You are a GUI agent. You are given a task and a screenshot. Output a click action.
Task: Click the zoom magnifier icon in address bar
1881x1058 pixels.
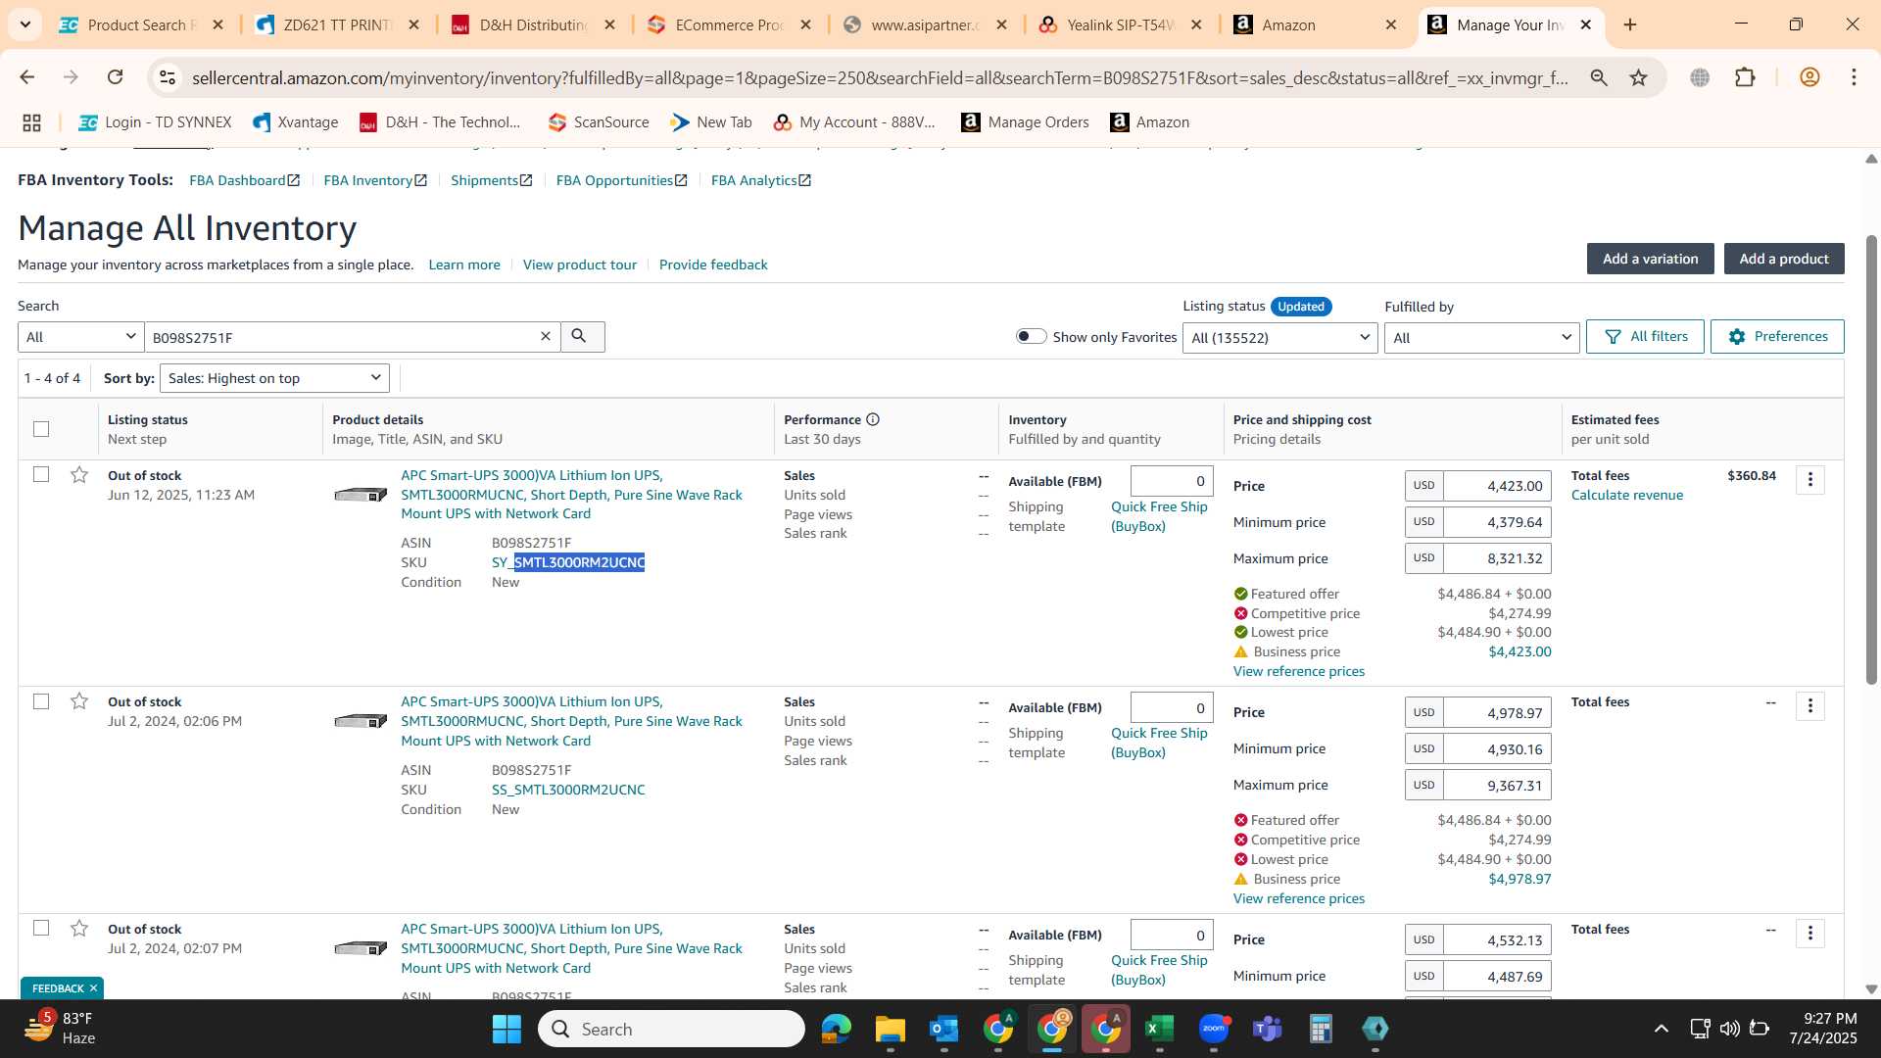1599,77
